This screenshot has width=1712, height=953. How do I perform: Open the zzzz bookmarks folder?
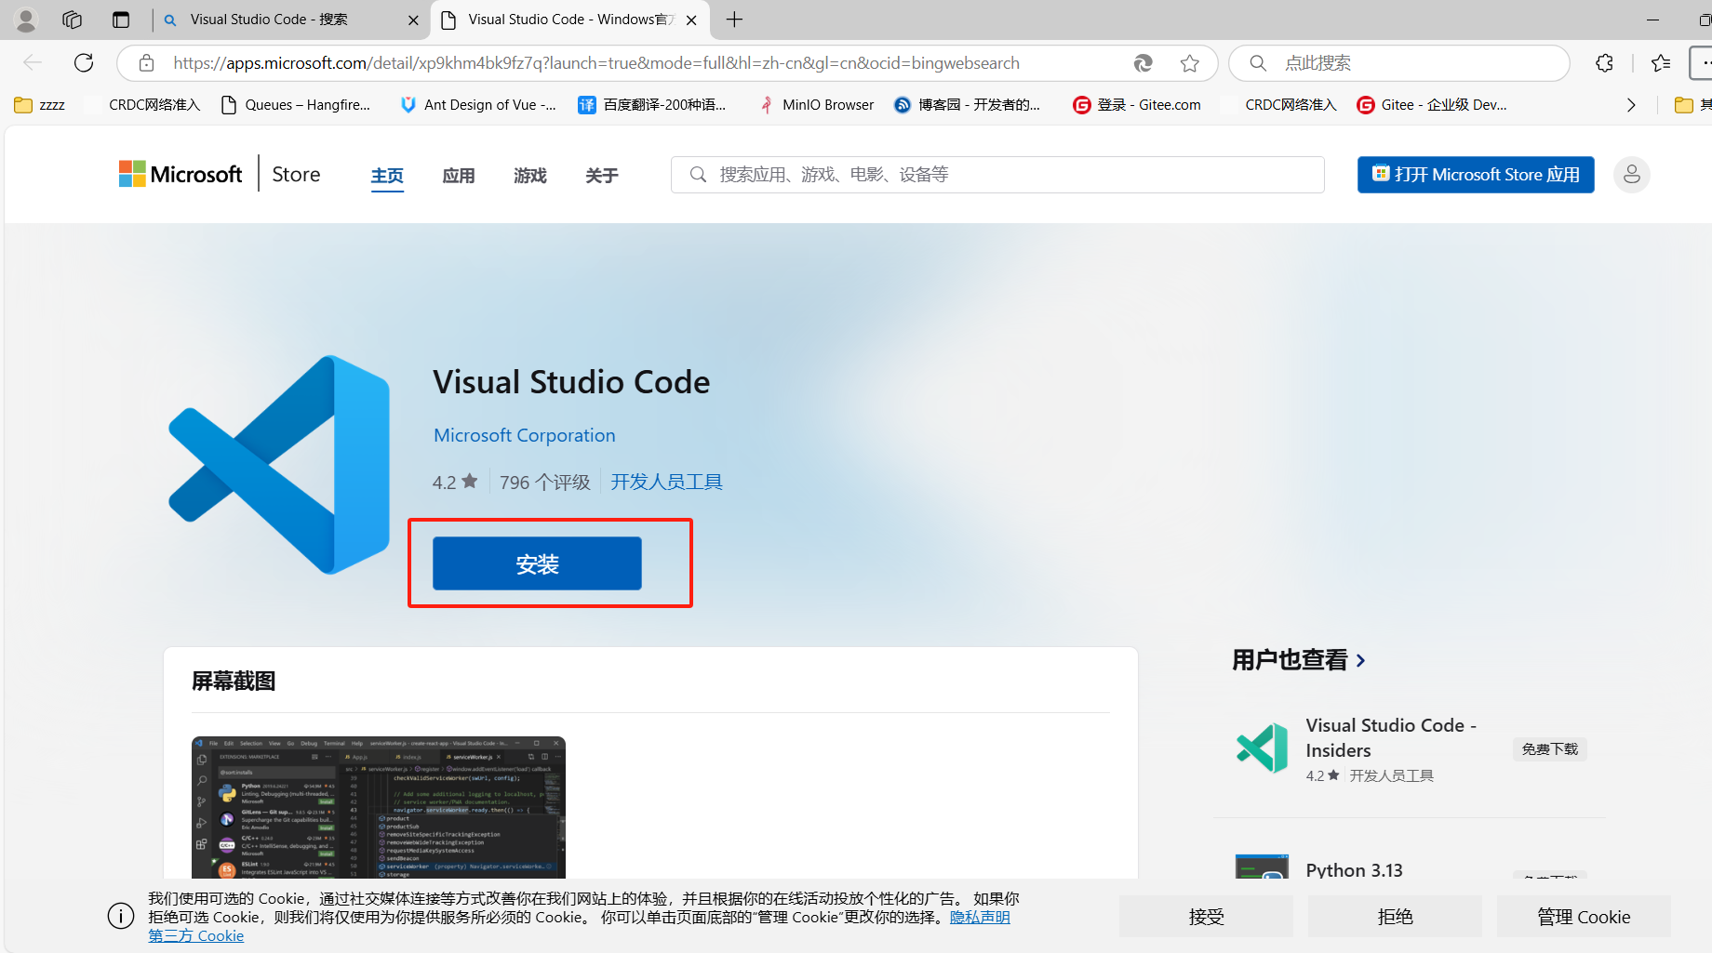click(40, 105)
